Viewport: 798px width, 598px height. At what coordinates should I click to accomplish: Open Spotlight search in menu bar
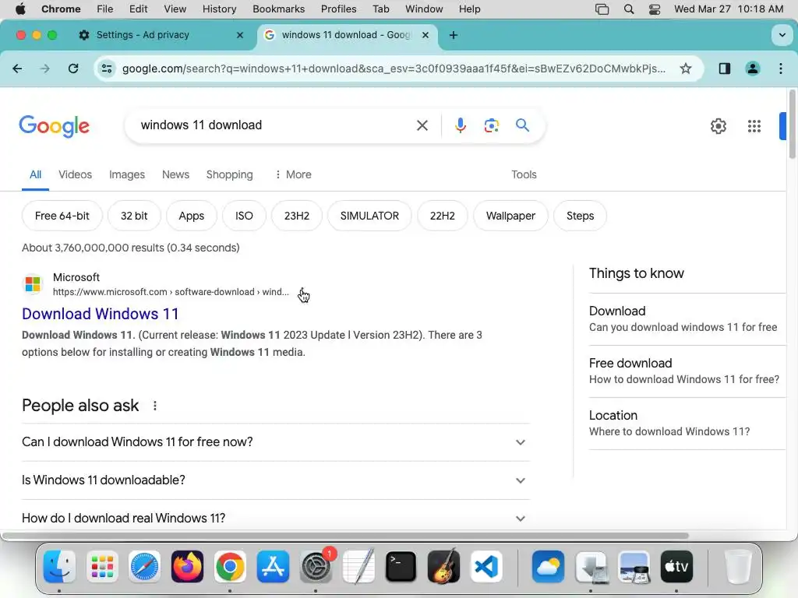629,9
